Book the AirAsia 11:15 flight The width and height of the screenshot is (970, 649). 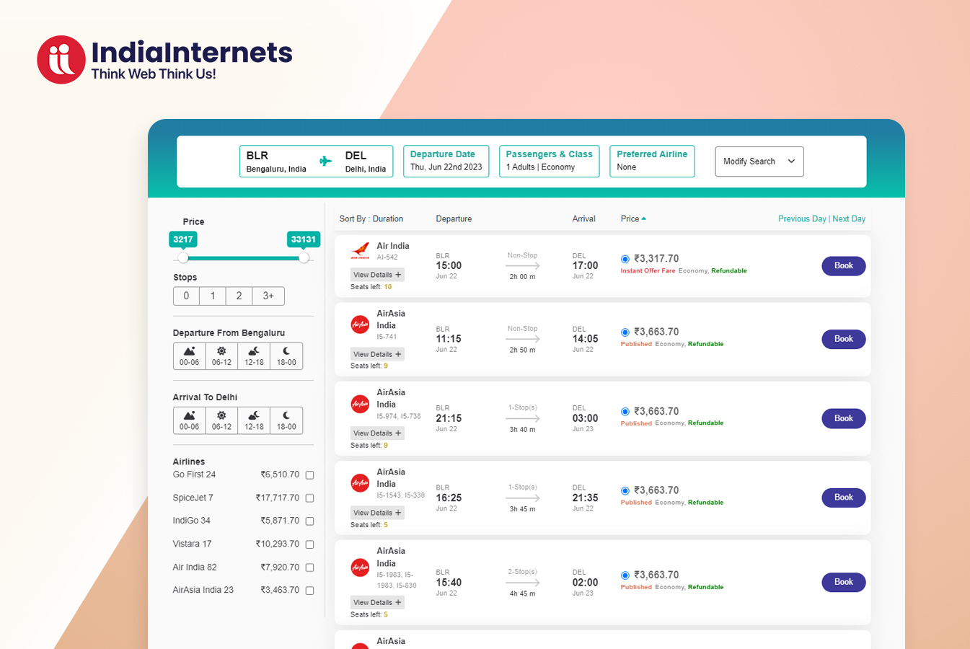(844, 339)
